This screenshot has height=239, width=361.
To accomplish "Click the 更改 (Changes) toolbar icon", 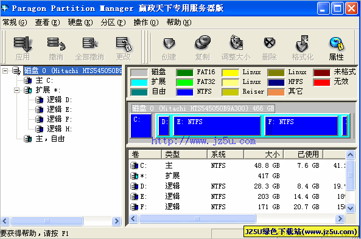I will (x=123, y=44).
